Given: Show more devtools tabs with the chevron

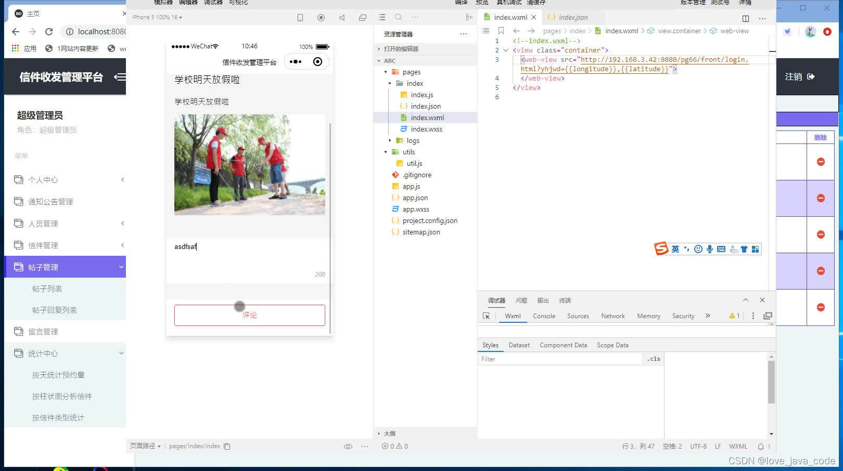Looking at the screenshot, I should tap(708, 316).
